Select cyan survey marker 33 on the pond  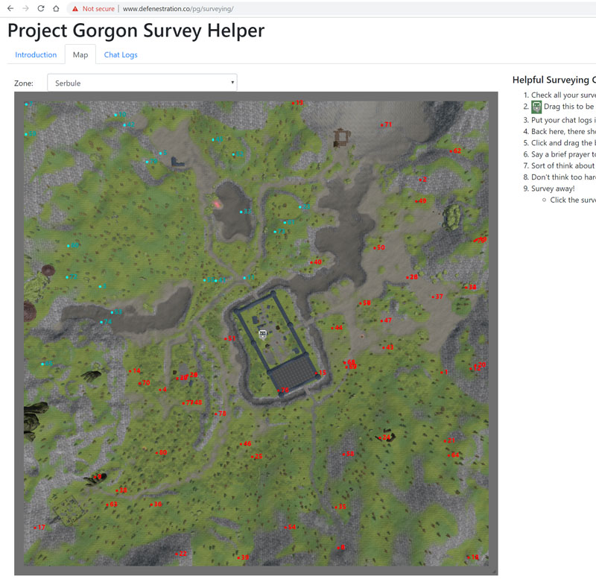click(246, 212)
